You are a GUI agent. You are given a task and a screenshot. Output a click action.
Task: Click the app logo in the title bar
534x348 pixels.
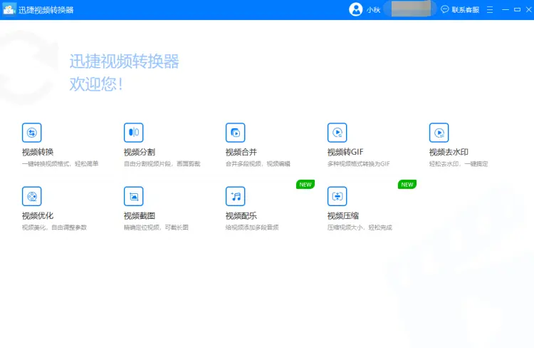[9, 9]
